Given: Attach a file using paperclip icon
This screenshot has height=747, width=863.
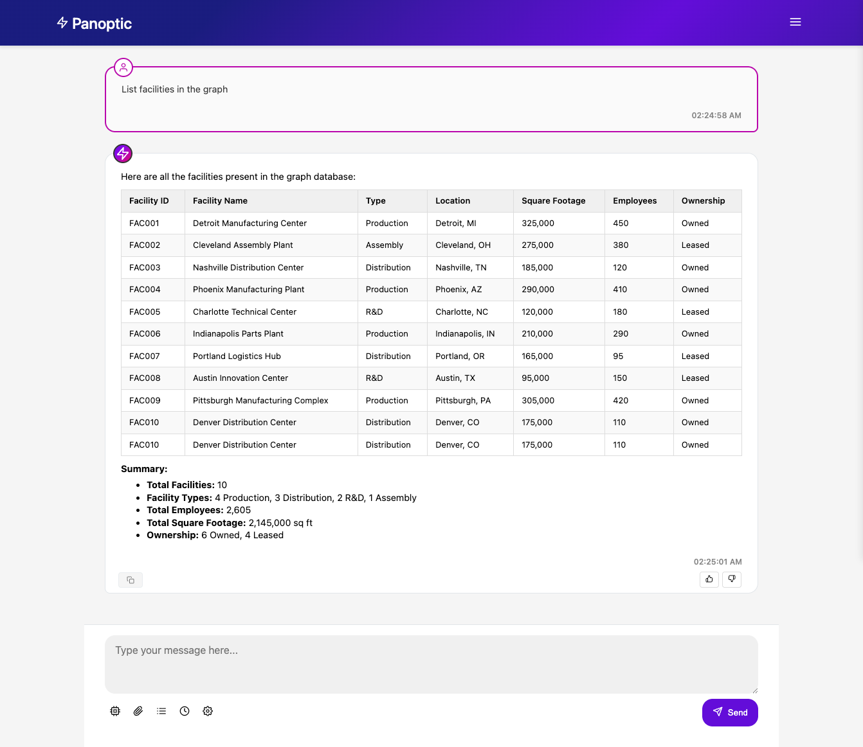Looking at the screenshot, I should (x=138, y=711).
